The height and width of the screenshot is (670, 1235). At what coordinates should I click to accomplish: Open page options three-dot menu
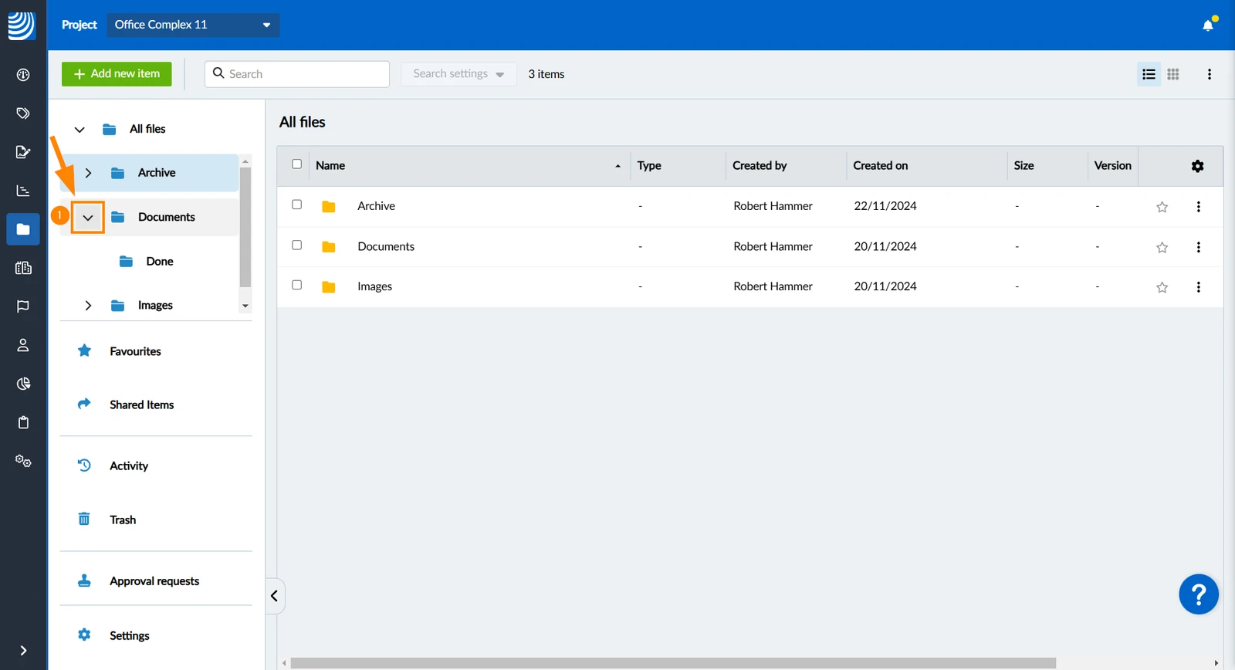point(1210,74)
